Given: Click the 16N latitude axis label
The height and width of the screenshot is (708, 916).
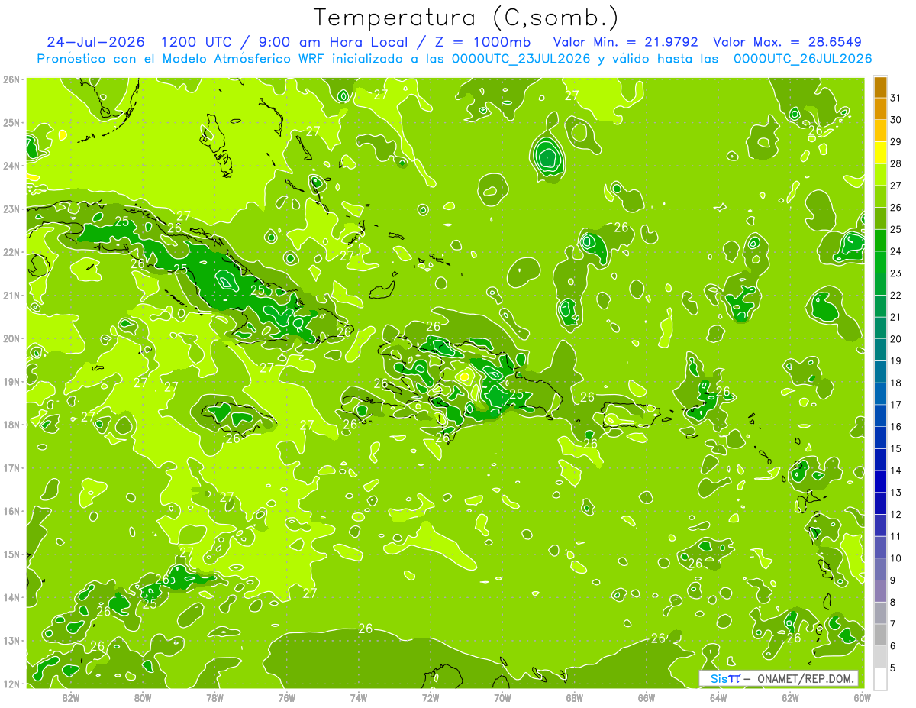Looking at the screenshot, I should 11,511.
